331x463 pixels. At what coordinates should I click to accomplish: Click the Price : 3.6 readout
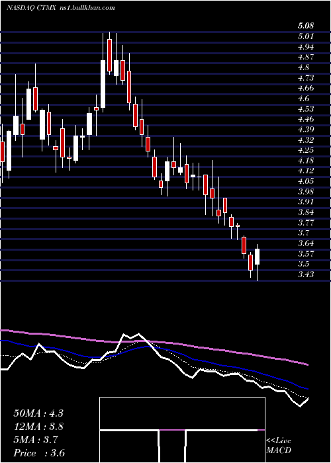(39, 453)
